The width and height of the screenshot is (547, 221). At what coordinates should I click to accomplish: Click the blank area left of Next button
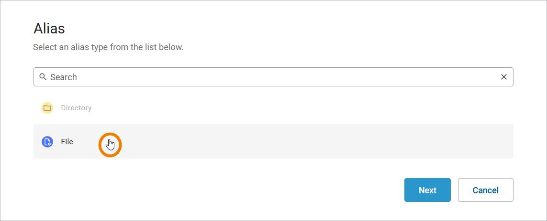pyautogui.click(x=239, y=190)
